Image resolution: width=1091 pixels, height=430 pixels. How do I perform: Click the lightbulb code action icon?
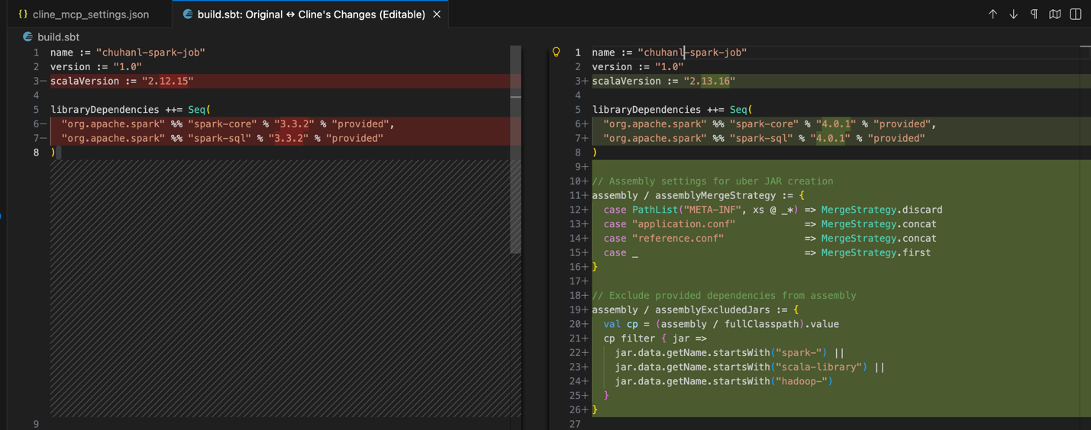click(x=556, y=52)
